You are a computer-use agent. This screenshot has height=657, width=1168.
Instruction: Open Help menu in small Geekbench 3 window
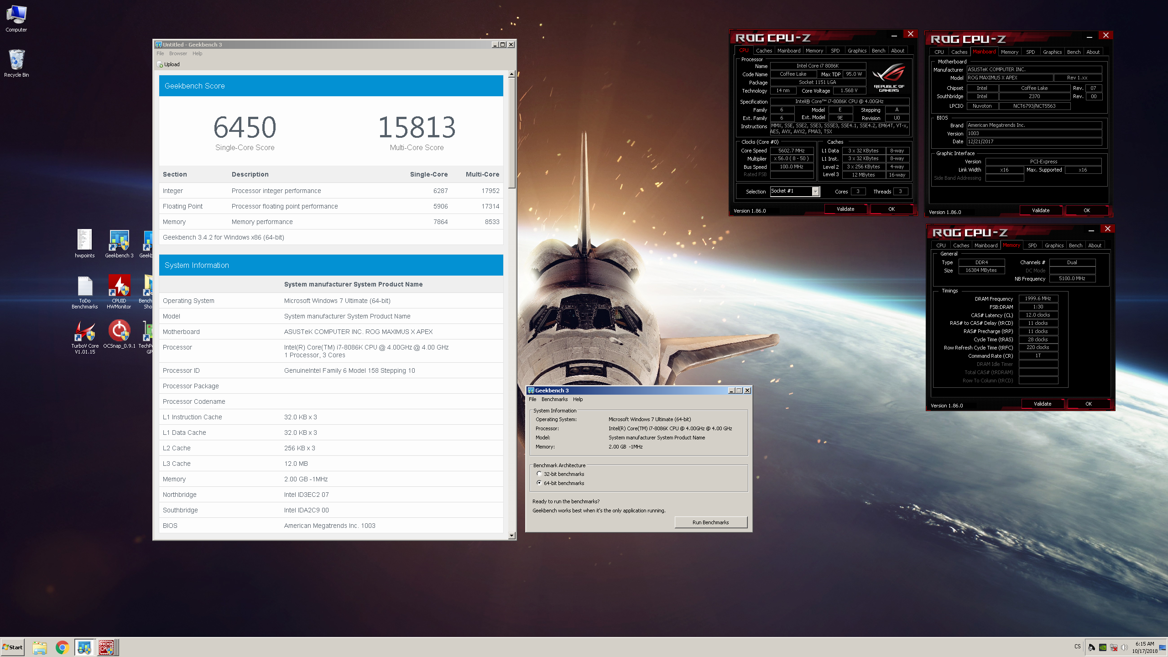point(578,399)
